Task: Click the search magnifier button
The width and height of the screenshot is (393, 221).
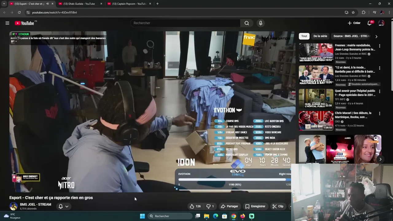Action: pos(247,23)
